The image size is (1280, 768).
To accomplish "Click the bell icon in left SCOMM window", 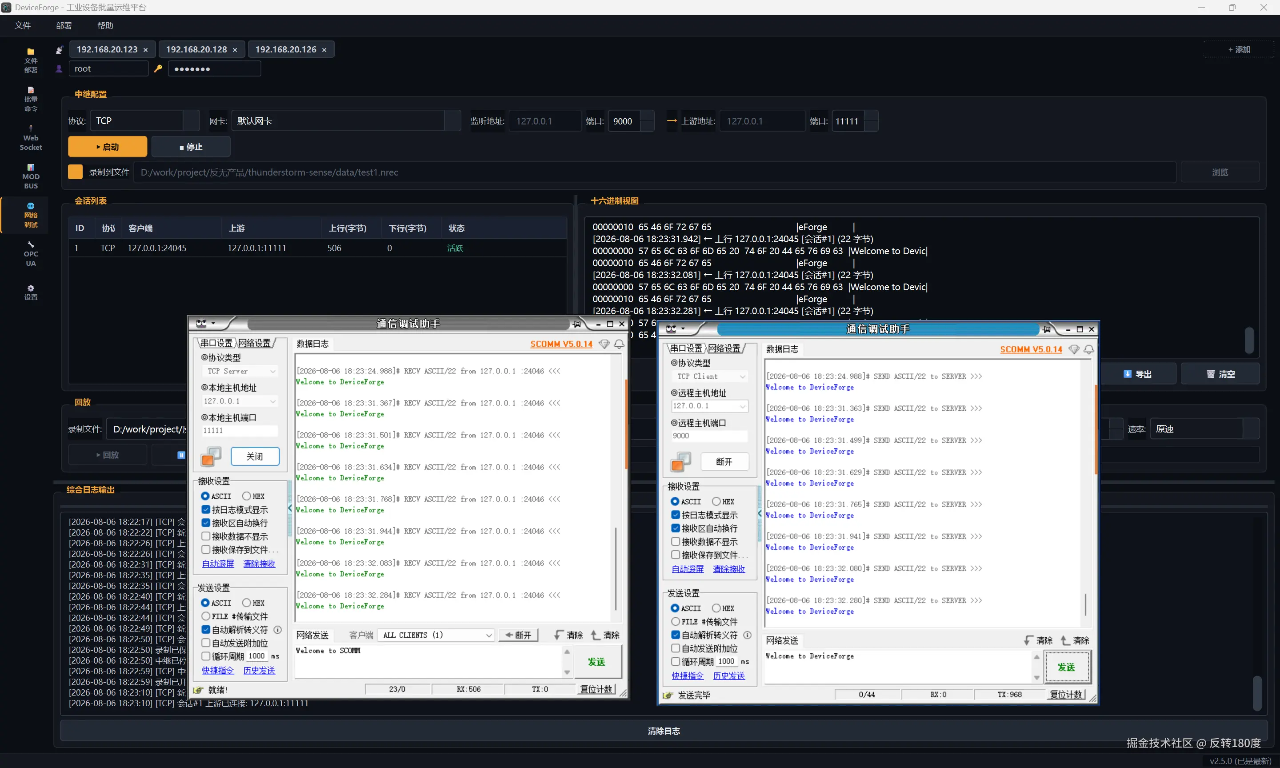I will (x=619, y=344).
